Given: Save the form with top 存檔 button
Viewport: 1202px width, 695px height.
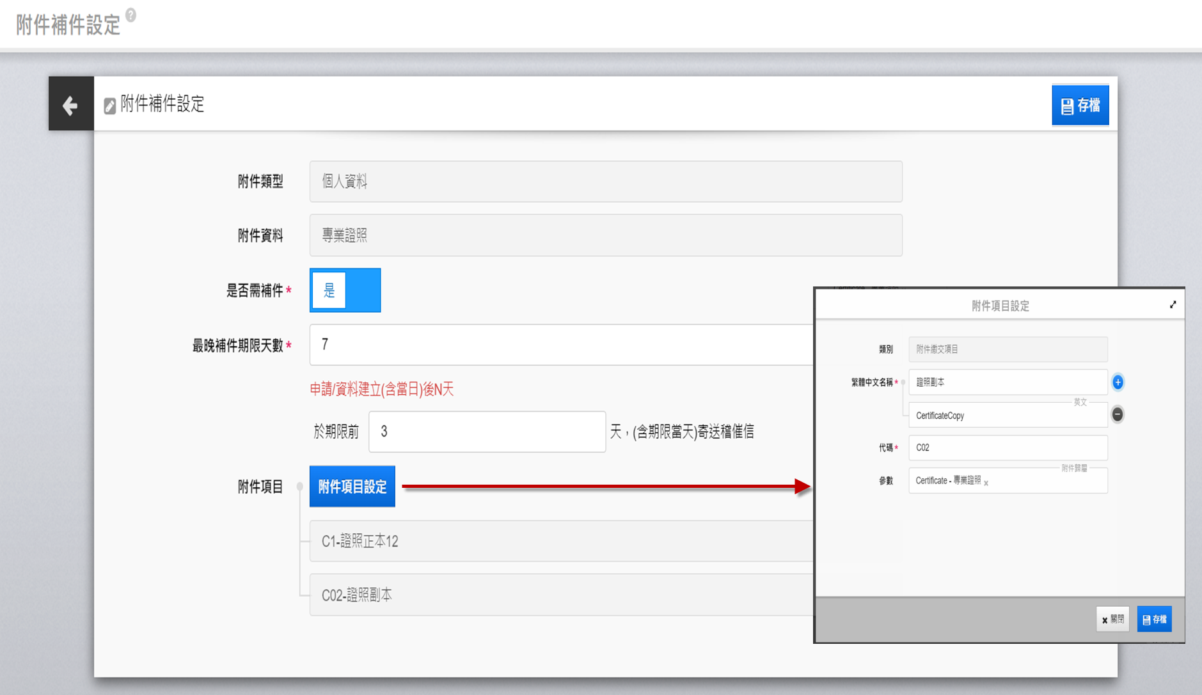Looking at the screenshot, I should (1080, 105).
